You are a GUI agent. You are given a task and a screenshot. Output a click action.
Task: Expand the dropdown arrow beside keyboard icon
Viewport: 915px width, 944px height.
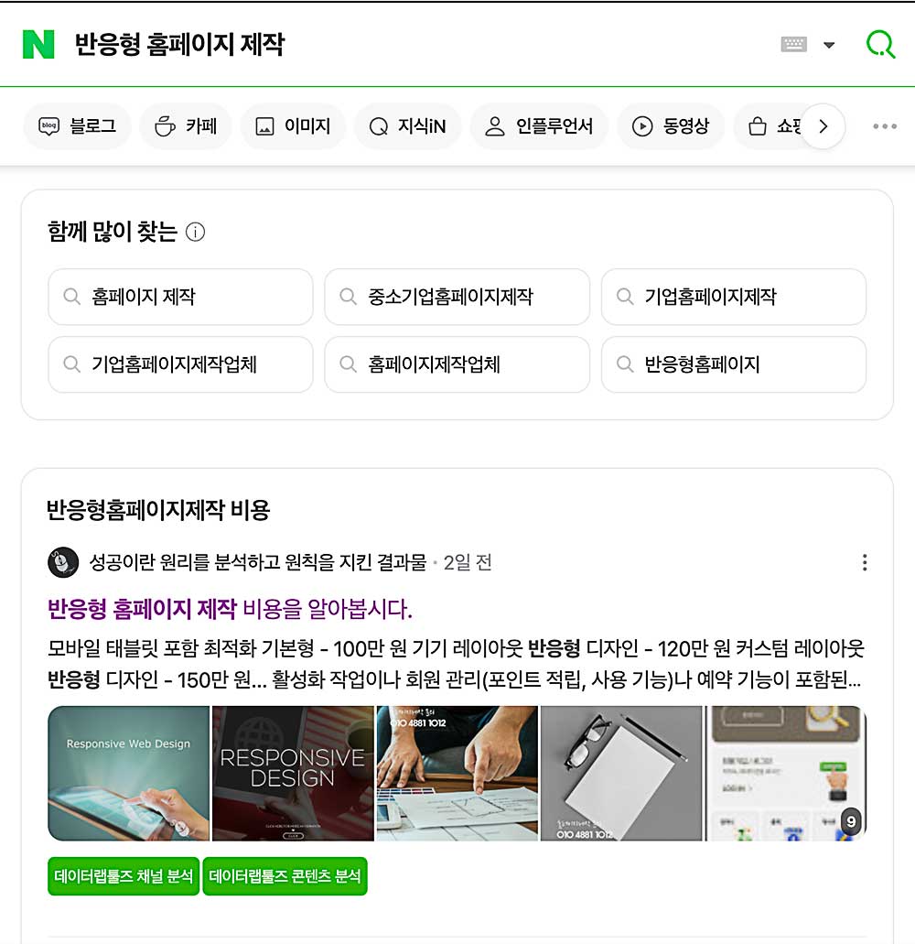[x=829, y=45]
